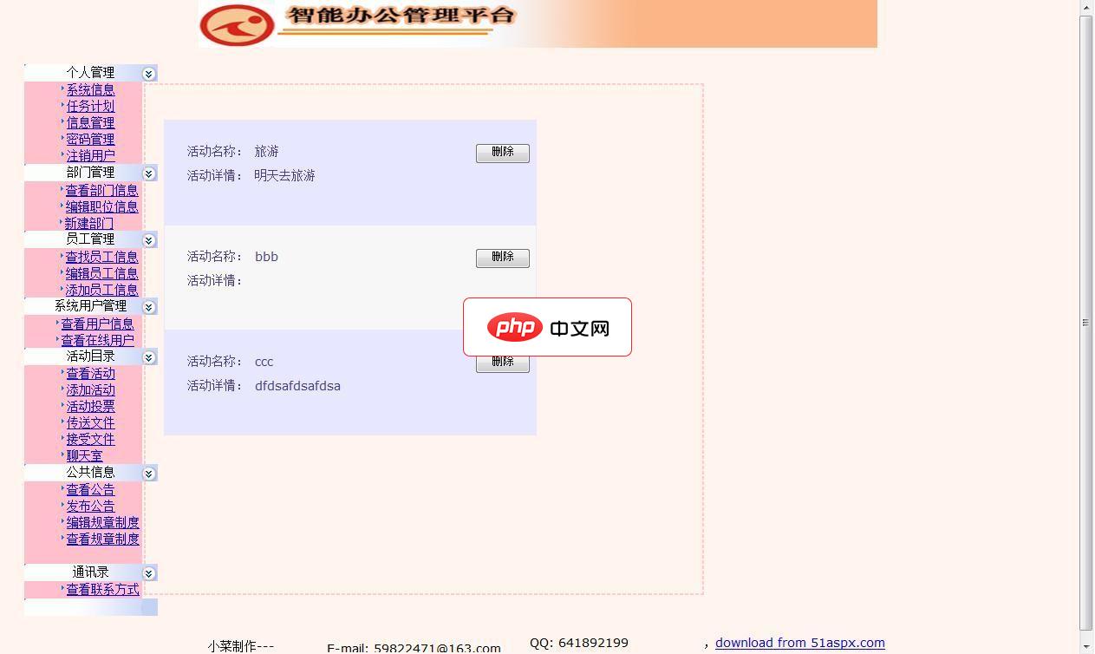
Task: Click the 通讯录 menu header
Action: 90,572
